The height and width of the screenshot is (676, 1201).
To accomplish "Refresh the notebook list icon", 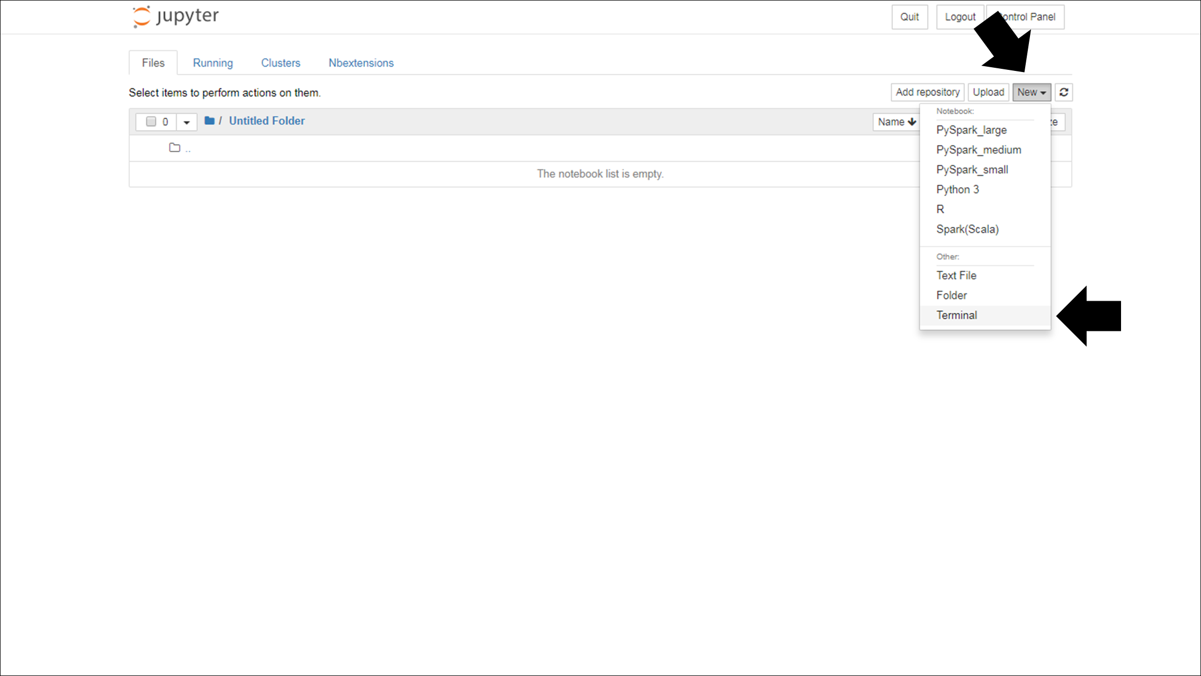I will coord(1064,93).
